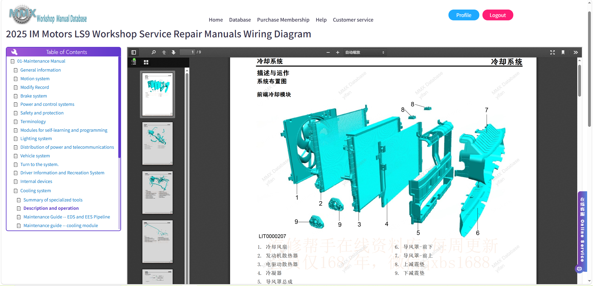Open Maintenance Guide -- EDS and EES Pipeline

tap(67, 217)
